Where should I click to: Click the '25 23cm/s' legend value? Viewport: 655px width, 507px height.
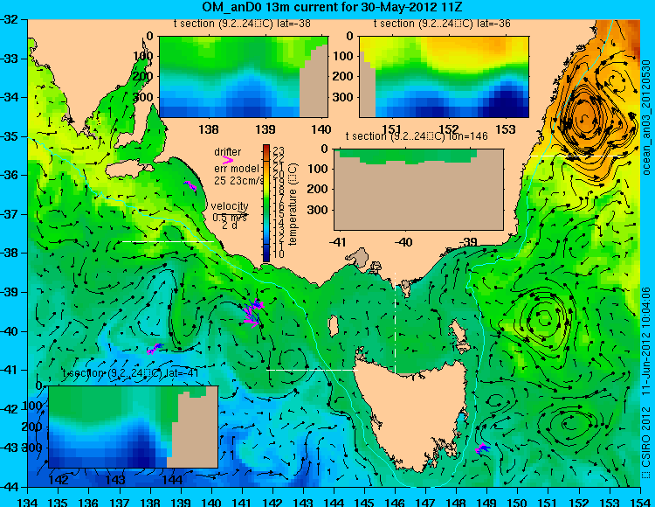[x=239, y=181]
